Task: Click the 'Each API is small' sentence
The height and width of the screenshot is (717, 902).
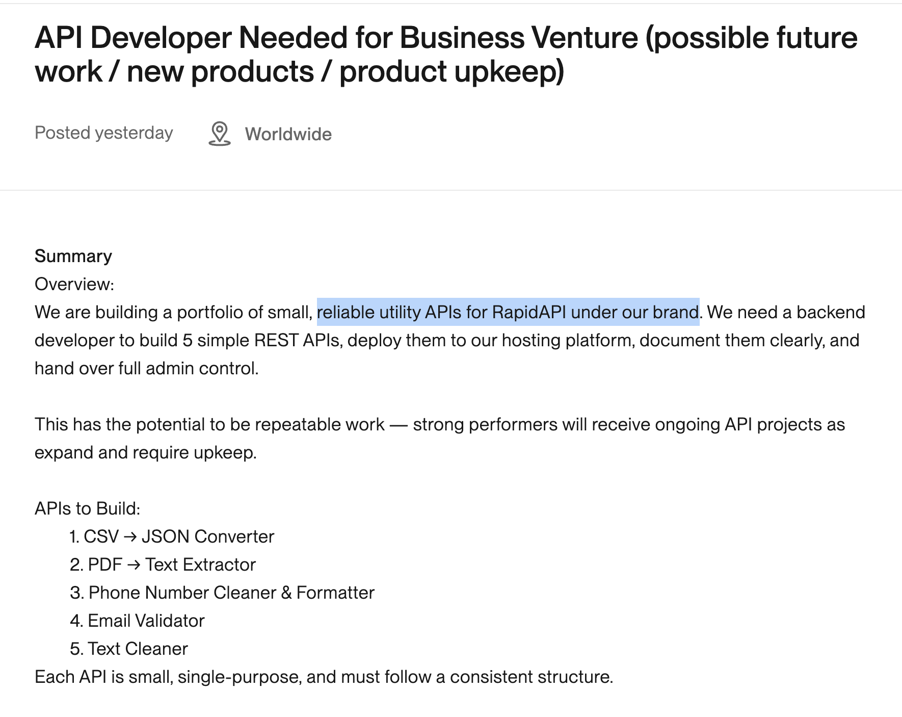Action: click(x=324, y=677)
